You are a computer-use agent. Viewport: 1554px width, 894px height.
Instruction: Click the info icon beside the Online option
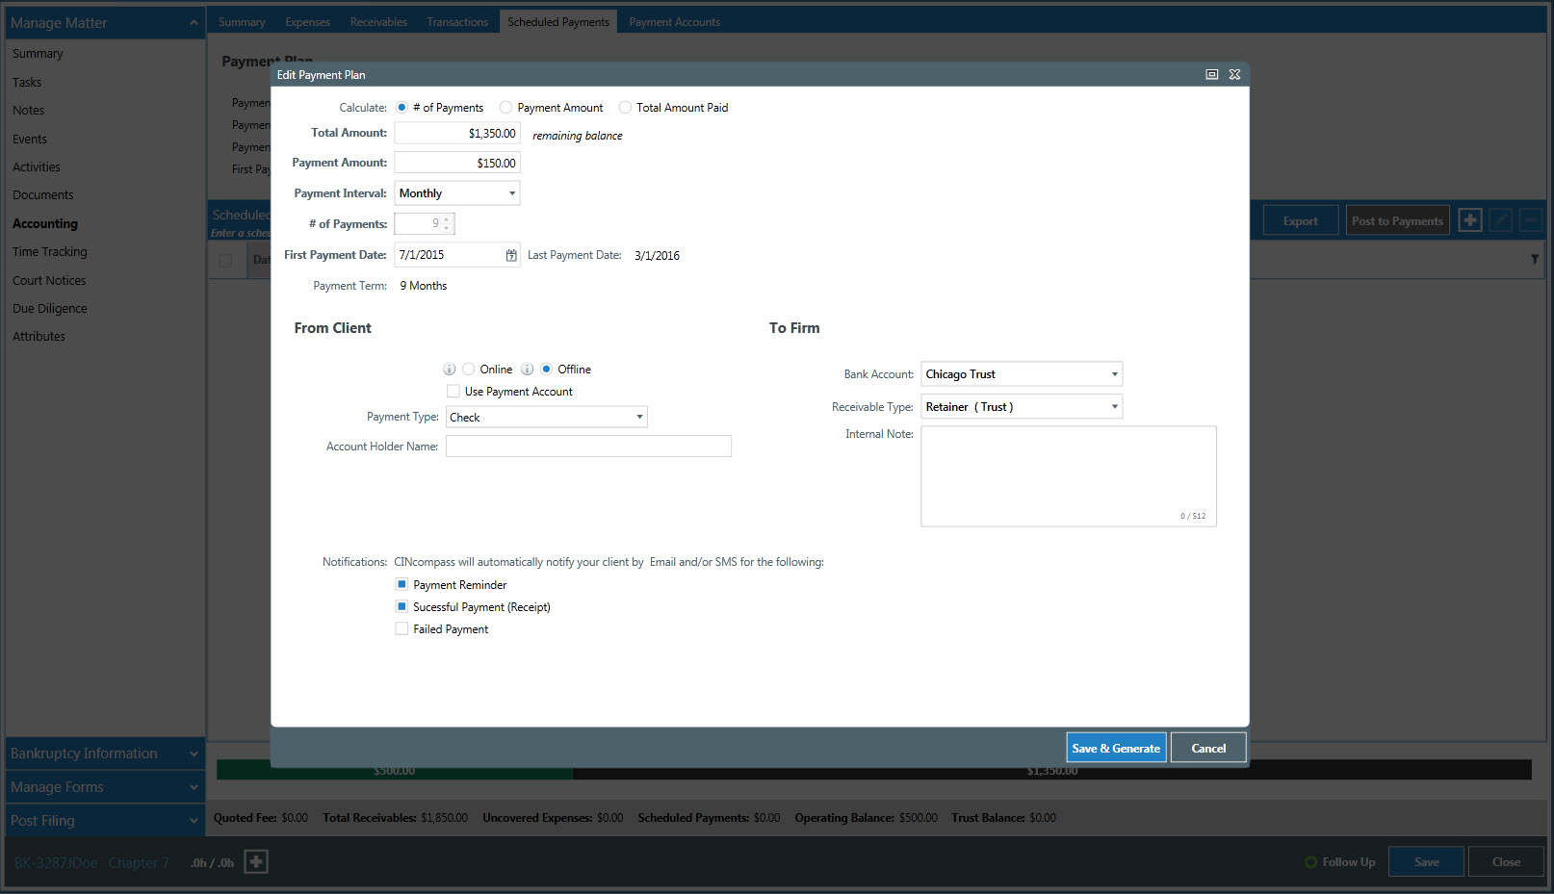(x=449, y=370)
